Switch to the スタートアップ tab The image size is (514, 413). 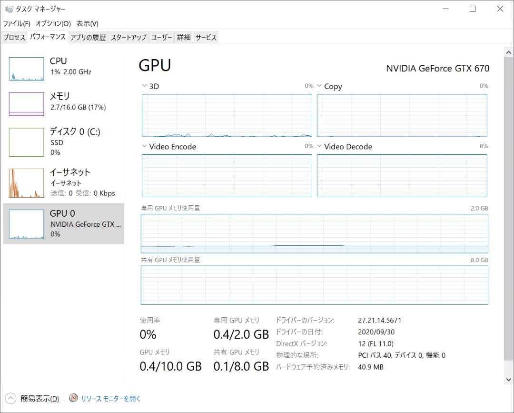click(x=128, y=37)
